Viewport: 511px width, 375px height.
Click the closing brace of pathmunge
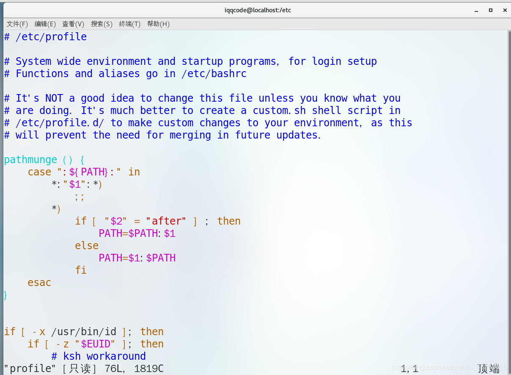[5, 295]
